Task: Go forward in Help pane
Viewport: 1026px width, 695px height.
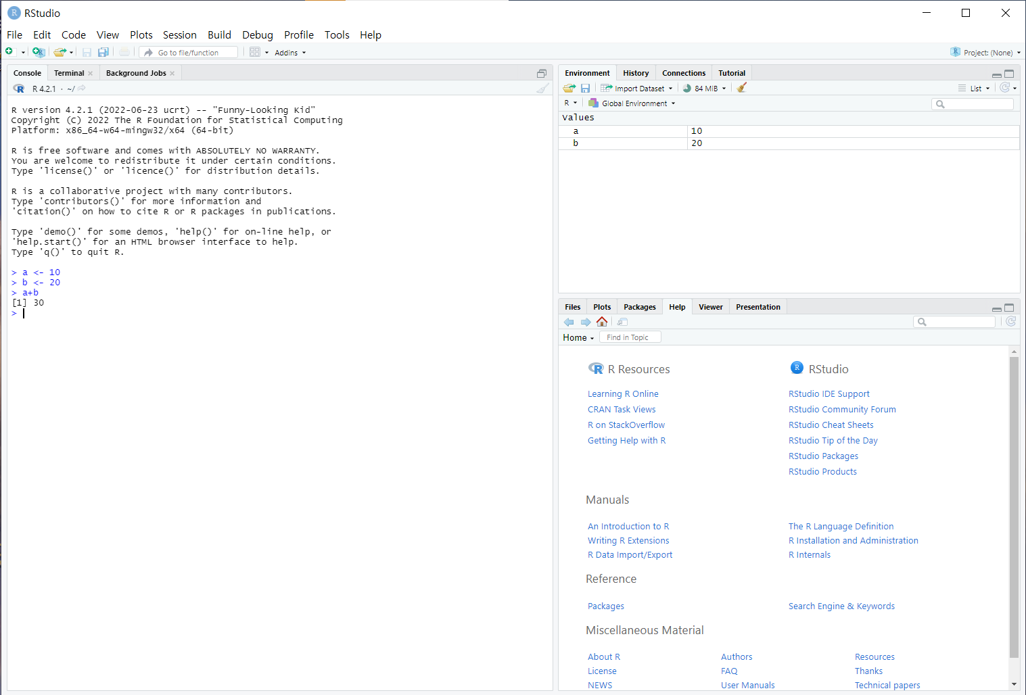Action: coord(586,322)
